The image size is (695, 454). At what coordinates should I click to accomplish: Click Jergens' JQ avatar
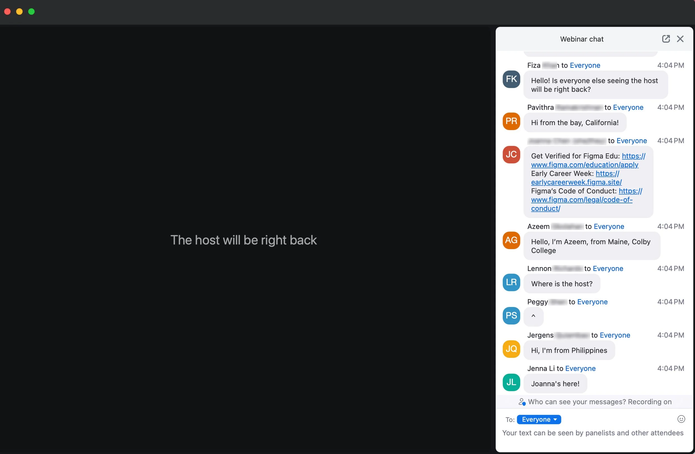[511, 349]
